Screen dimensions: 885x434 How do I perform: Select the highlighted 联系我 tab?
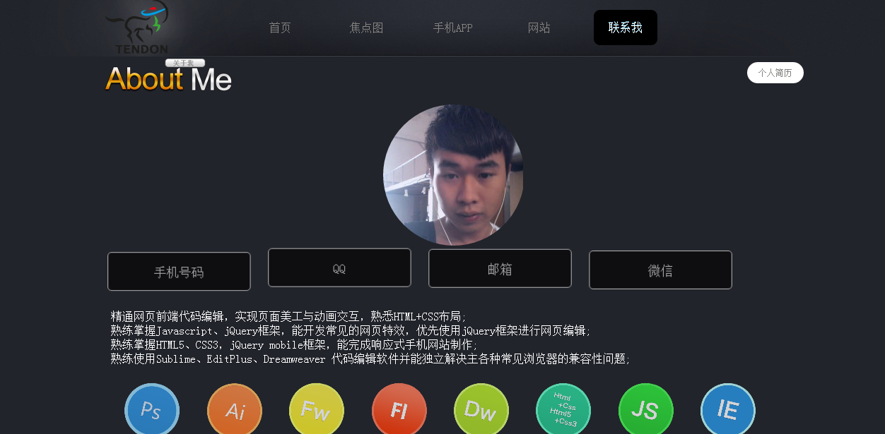click(626, 28)
